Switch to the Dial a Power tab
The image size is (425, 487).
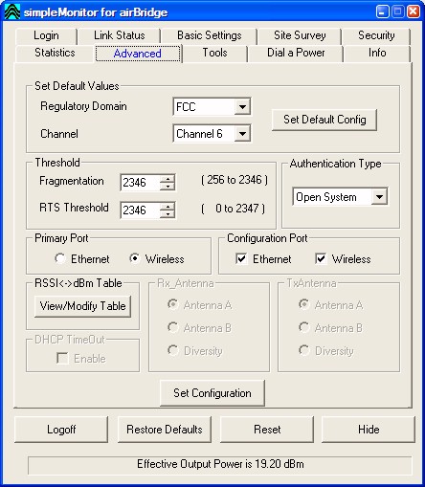tap(296, 53)
